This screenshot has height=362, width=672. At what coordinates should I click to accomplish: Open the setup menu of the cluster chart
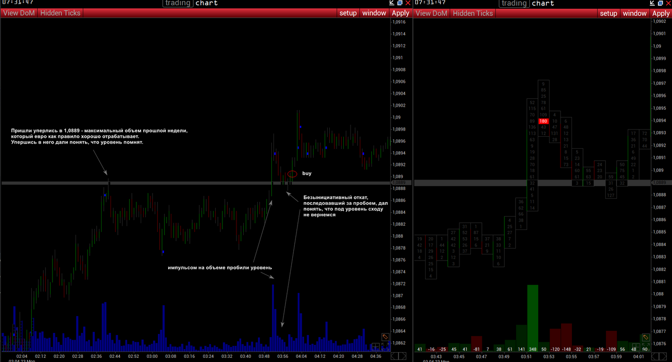[608, 14]
